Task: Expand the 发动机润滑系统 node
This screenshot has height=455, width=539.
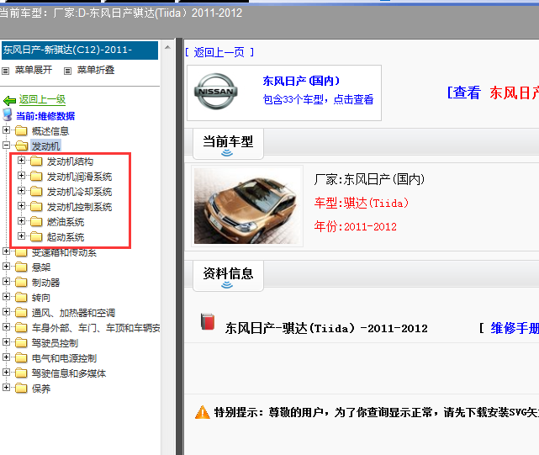Action: click(21, 176)
